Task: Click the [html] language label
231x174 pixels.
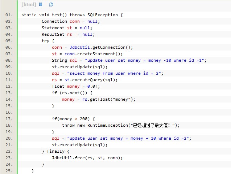Action: coord(29,5)
